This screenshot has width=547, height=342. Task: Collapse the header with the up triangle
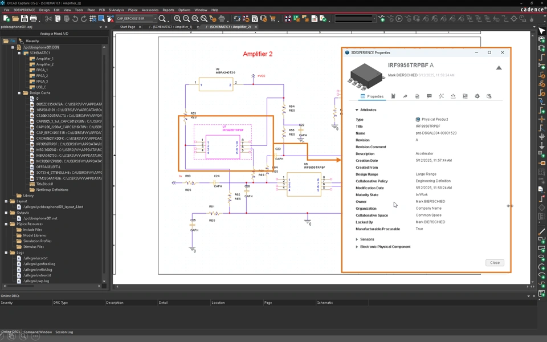pos(499,68)
